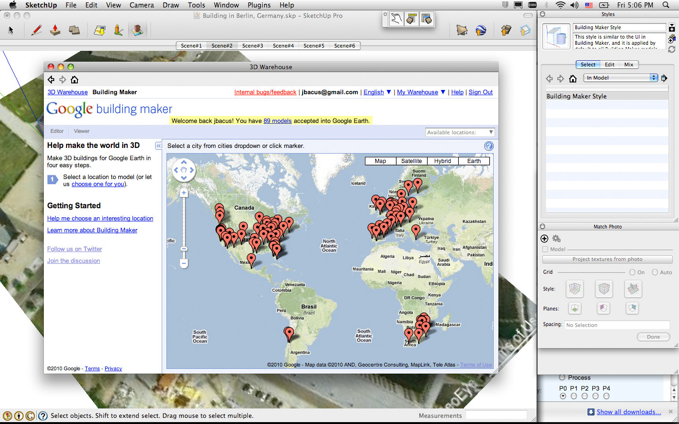The width and height of the screenshot is (679, 424).
Task: Update style with changes refresh icon
Action: [672, 49]
